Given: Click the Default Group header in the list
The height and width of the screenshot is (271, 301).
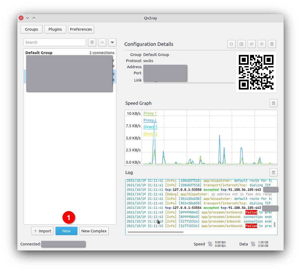Looking at the screenshot, I should (x=39, y=53).
